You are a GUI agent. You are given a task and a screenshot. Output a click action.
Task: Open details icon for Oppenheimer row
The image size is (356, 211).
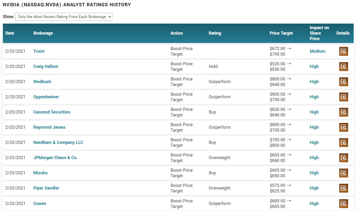pos(343,97)
